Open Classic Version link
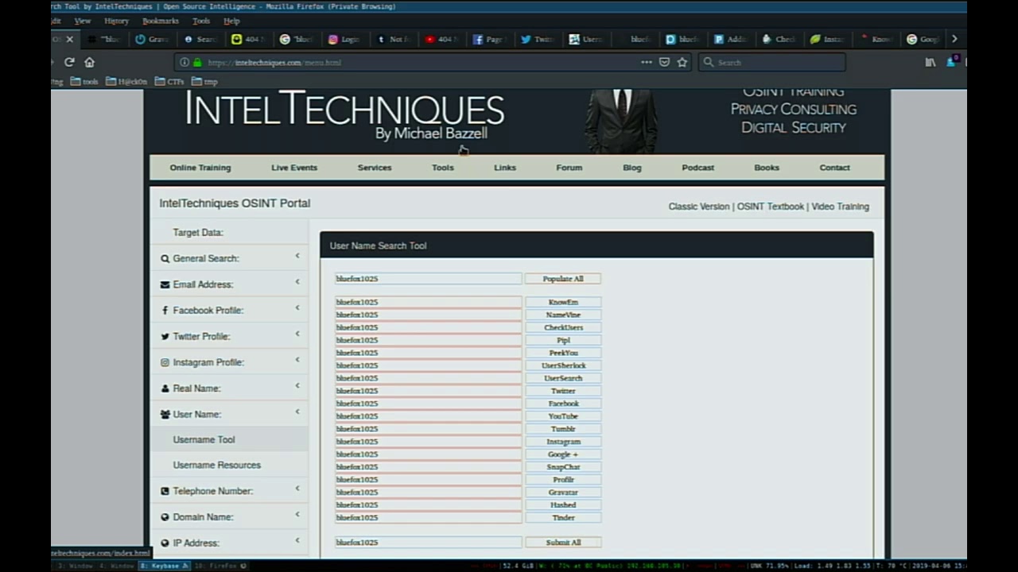The height and width of the screenshot is (572, 1018). 699,207
